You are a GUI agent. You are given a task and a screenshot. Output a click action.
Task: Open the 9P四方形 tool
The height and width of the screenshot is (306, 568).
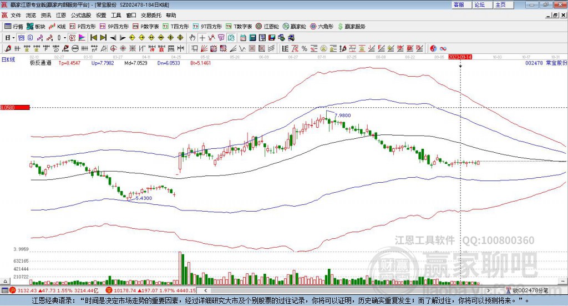coord(114,27)
